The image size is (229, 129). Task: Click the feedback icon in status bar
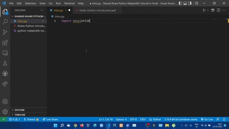(218, 119)
